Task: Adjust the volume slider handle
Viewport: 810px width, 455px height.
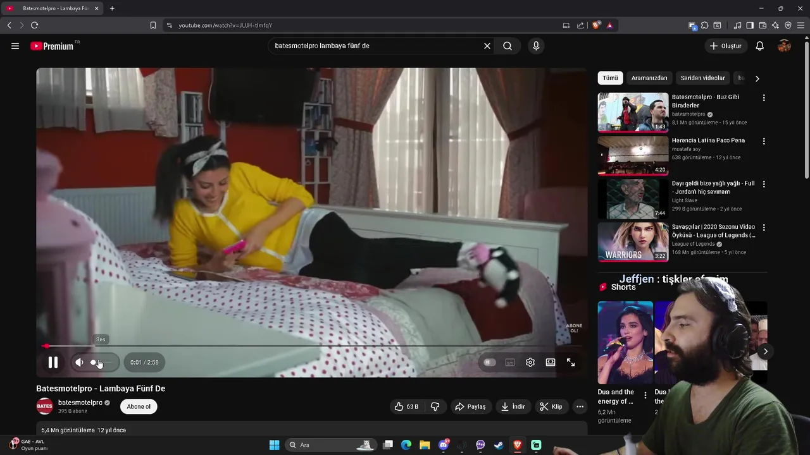Action: point(94,362)
